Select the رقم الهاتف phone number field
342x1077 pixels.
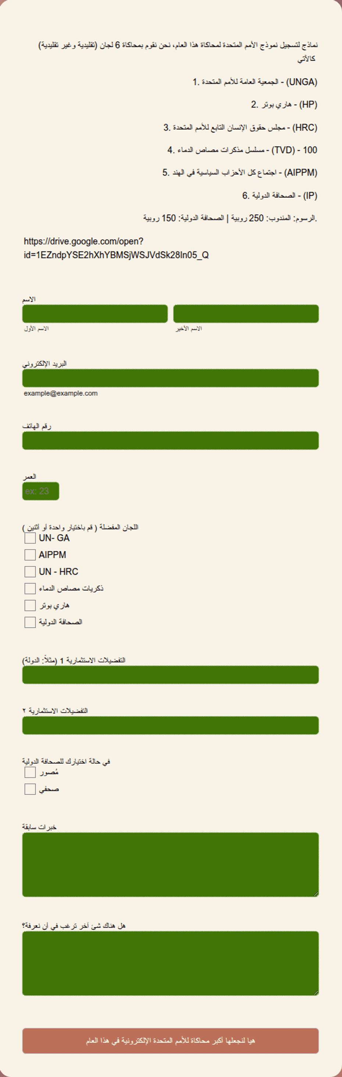[x=170, y=441]
